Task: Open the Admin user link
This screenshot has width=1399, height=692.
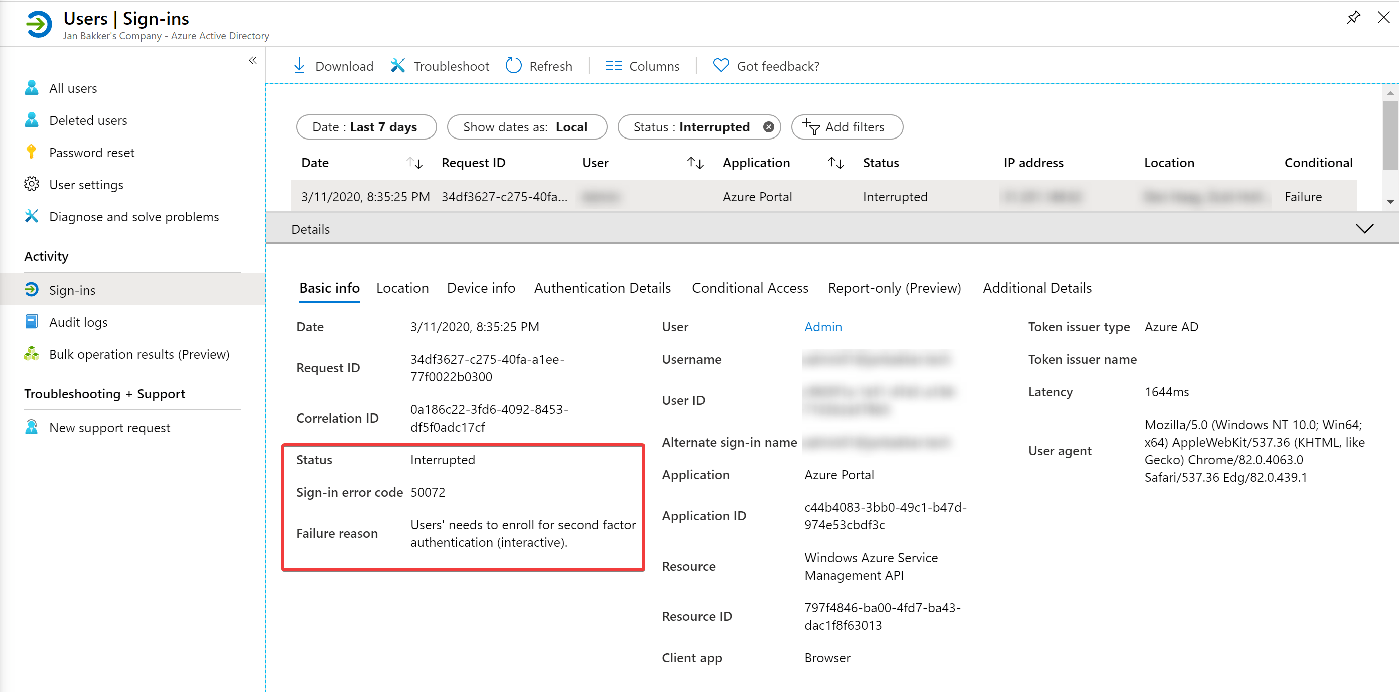Action: pos(823,327)
